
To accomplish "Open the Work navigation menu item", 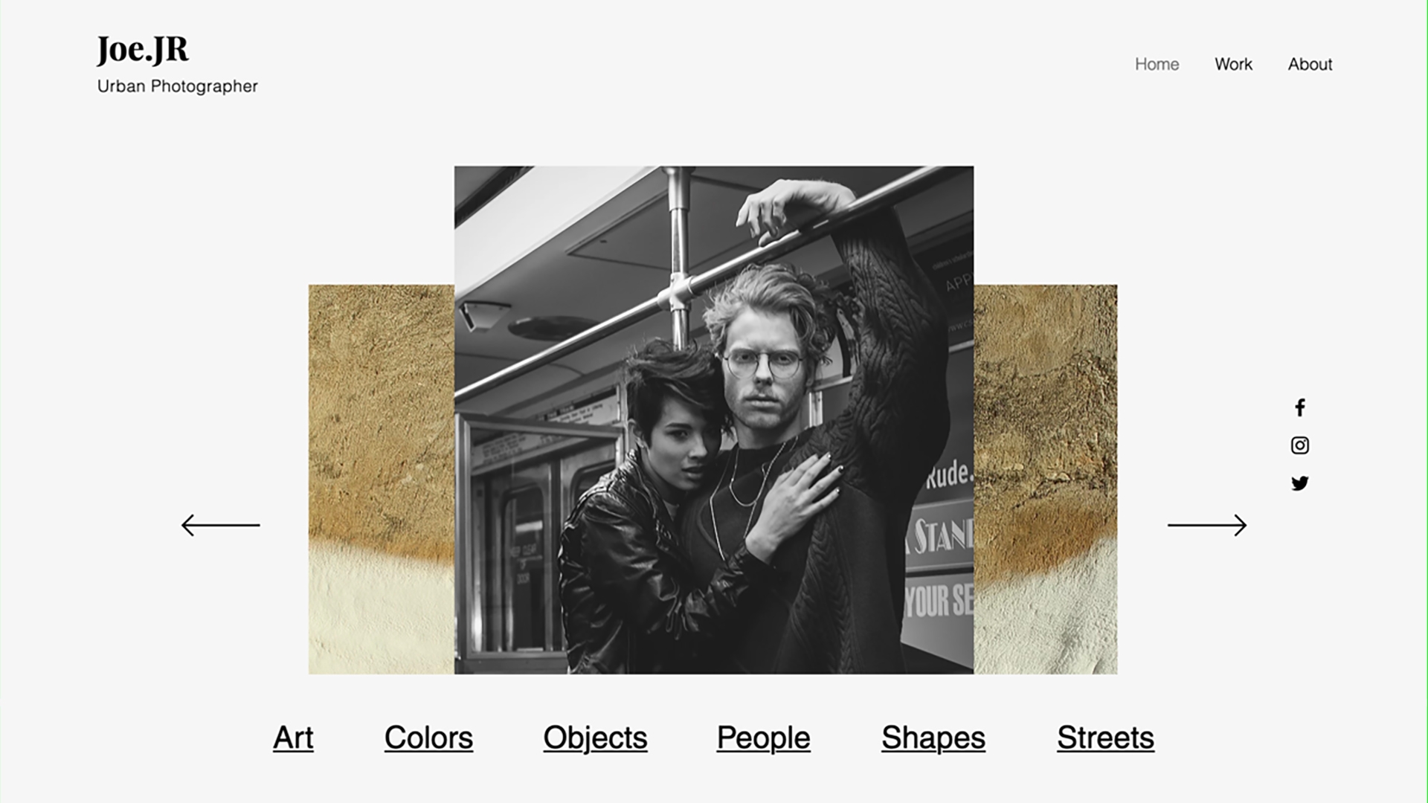I will point(1233,64).
